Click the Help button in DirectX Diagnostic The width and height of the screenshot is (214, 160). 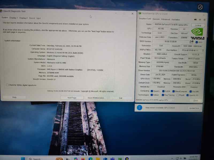[x=14, y=97]
